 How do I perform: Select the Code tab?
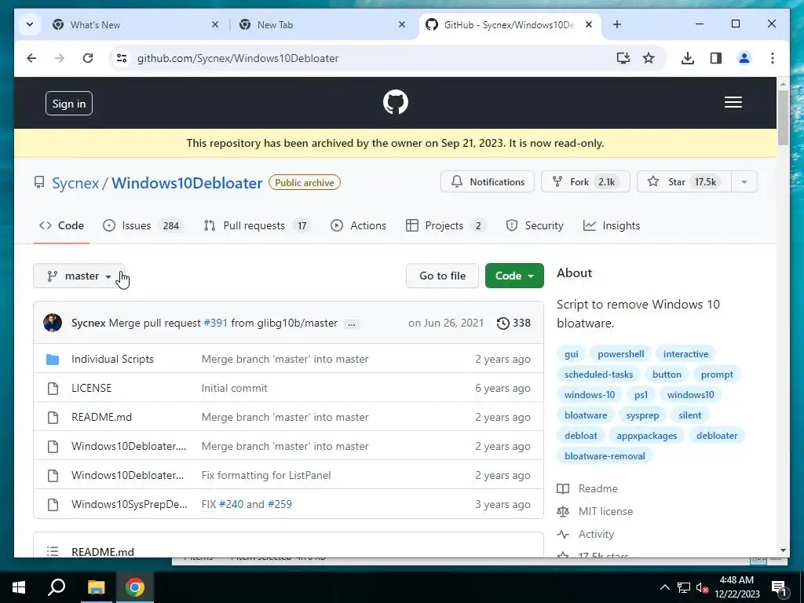61,225
